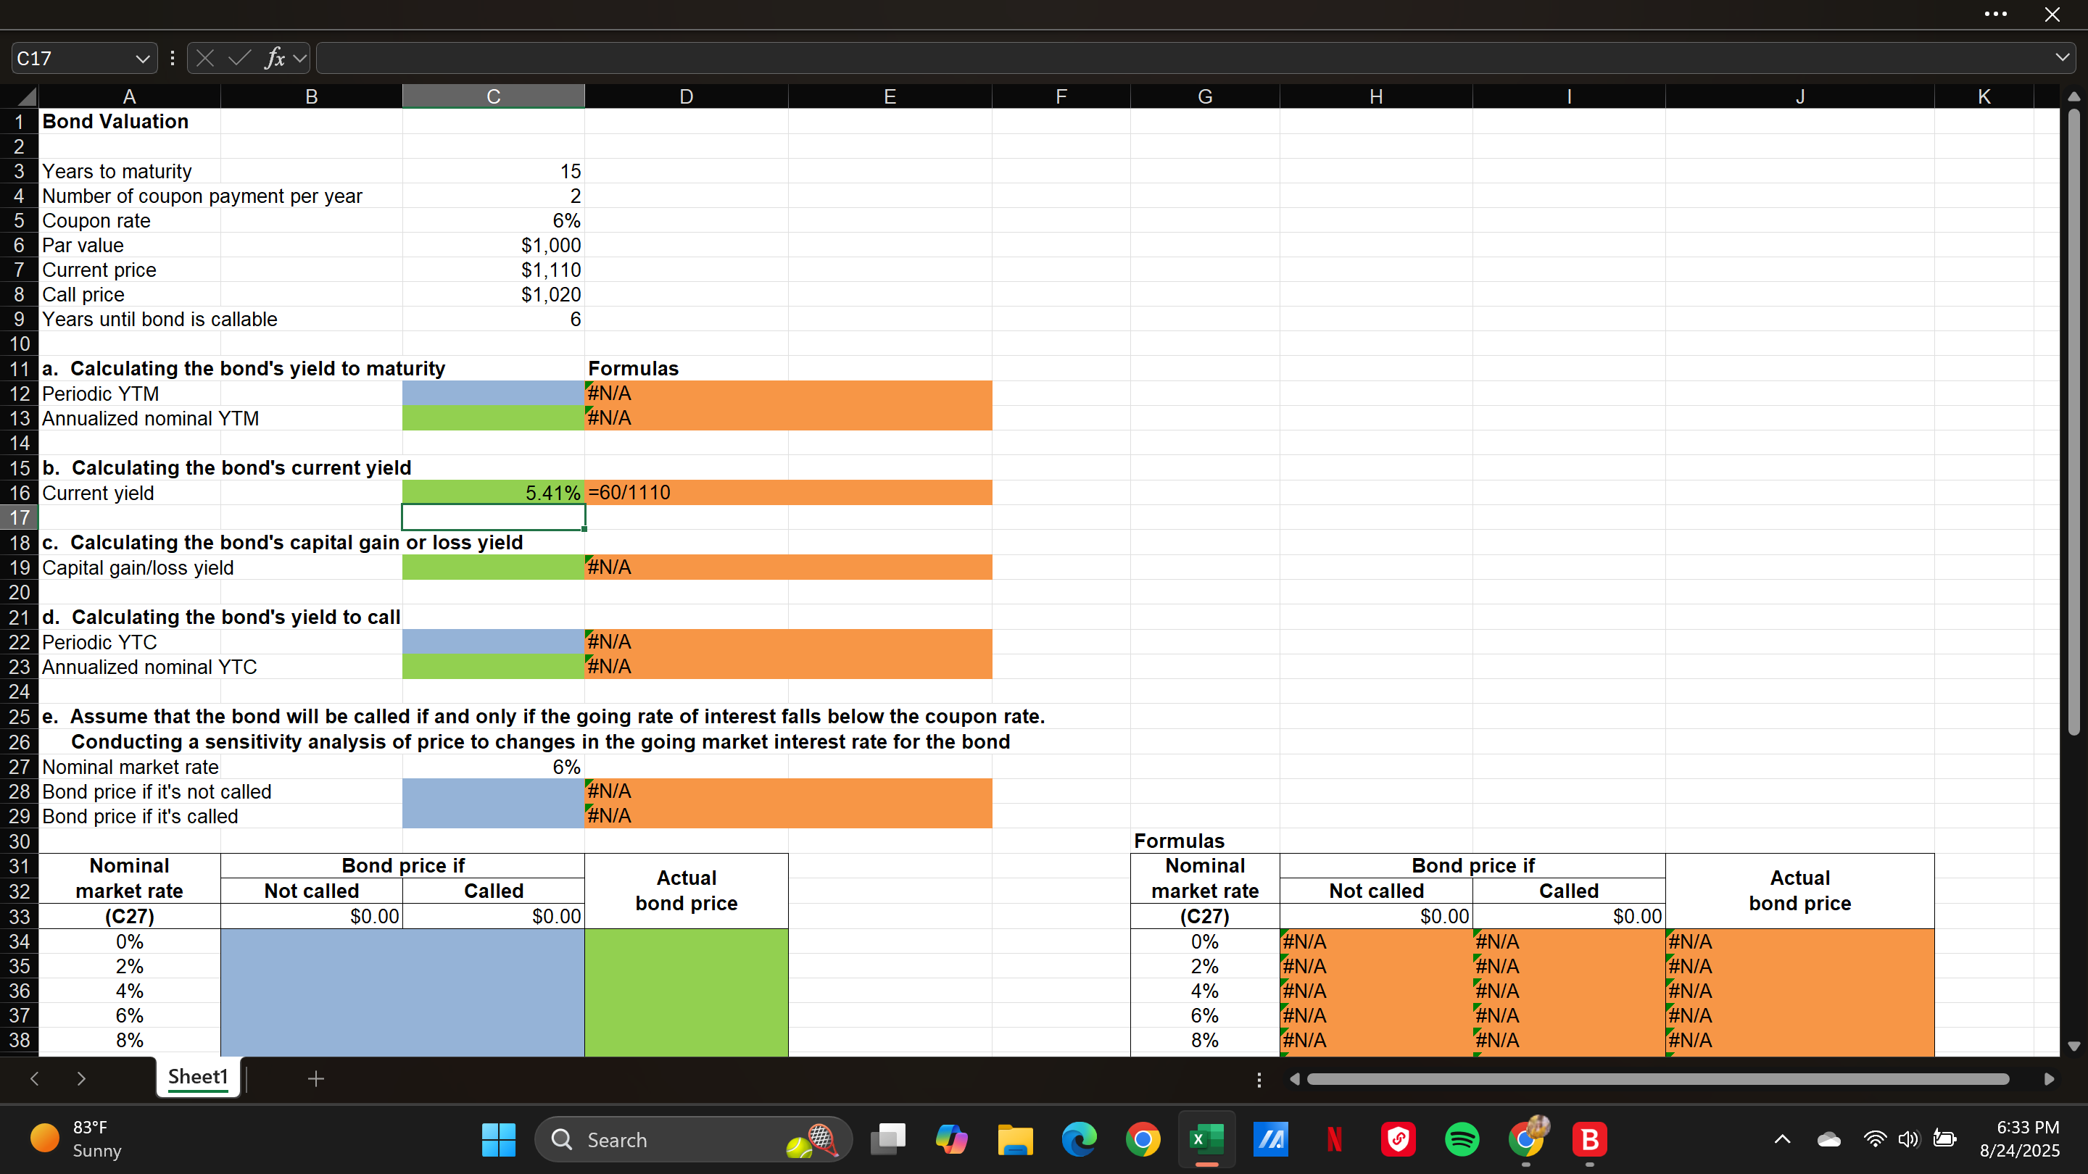Launch Google Chrome from the taskbar
Viewport: 2088px width, 1174px height.
(1143, 1139)
